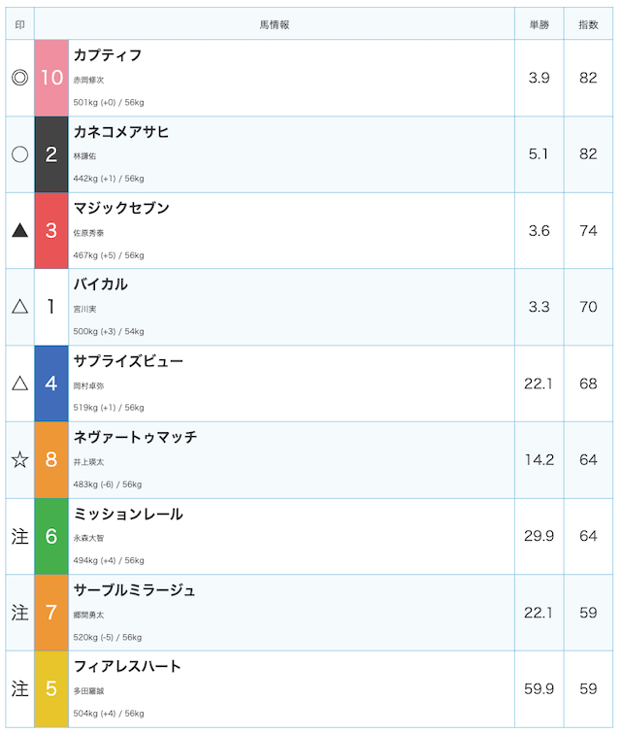
Task: Click the 注 mark beside ミッションレール
Action: point(19,537)
